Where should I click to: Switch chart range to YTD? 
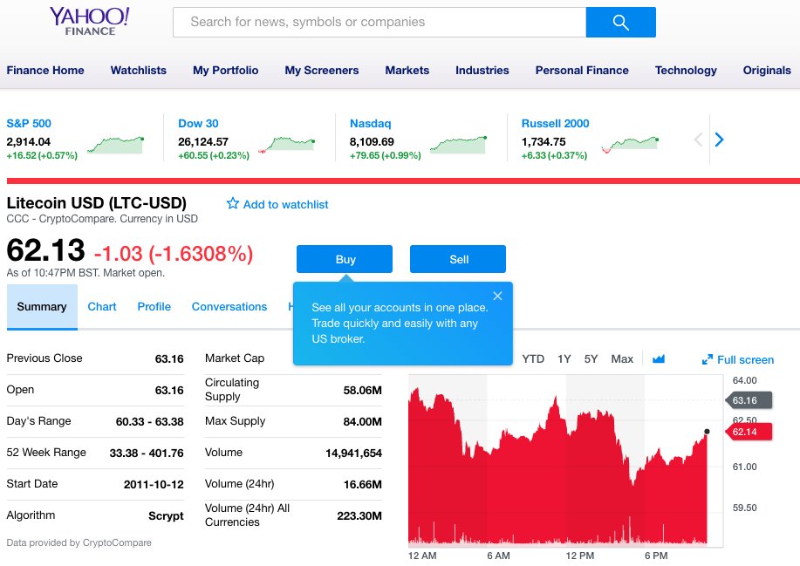click(532, 358)
